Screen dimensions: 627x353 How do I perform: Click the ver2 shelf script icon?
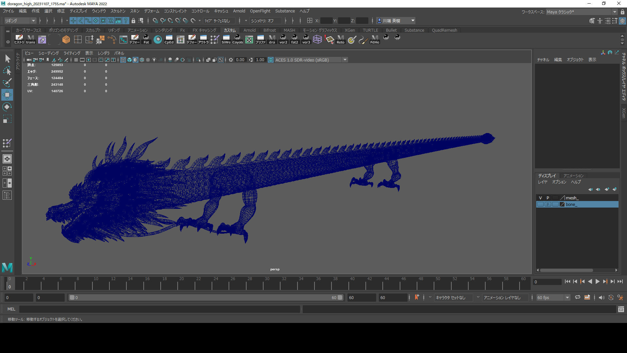pyautogui.click(x=283, y=40)
